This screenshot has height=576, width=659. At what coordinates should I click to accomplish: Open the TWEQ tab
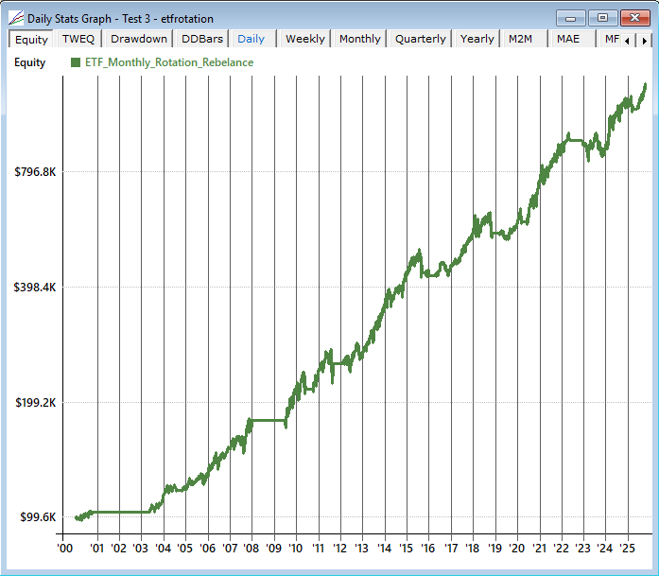pyautogui.click(x=78, y=39)
